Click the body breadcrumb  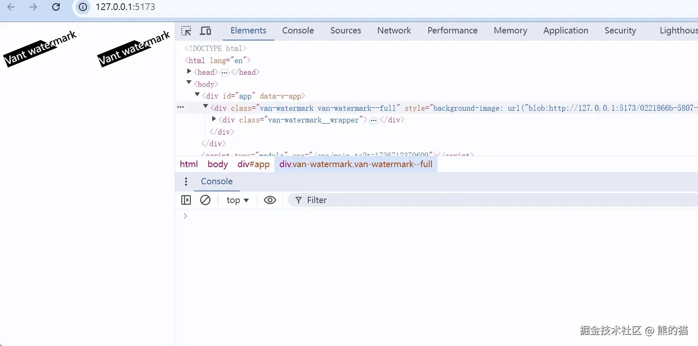pos(218,164)
